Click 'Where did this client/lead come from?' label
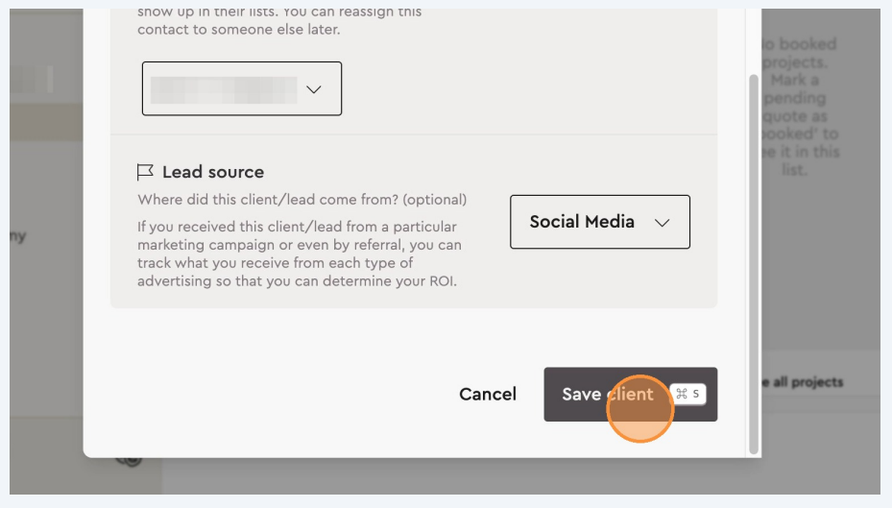Image resolution: width=892 pixels, height=508 pixels. coord(301,200)
